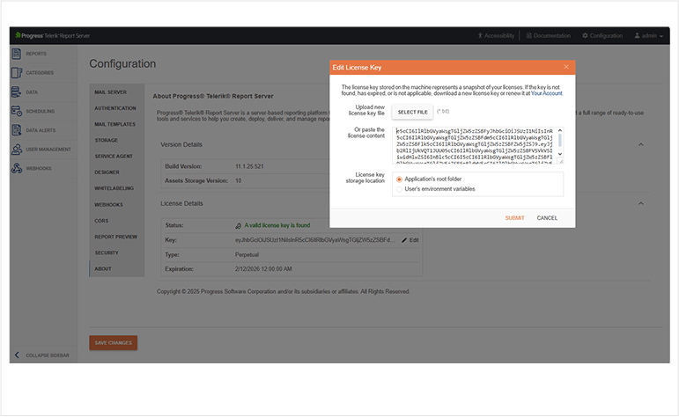Viewport: 679px width, 417px height.
Task: Click the Reports label in sidebar
Action: coord(36,54)
